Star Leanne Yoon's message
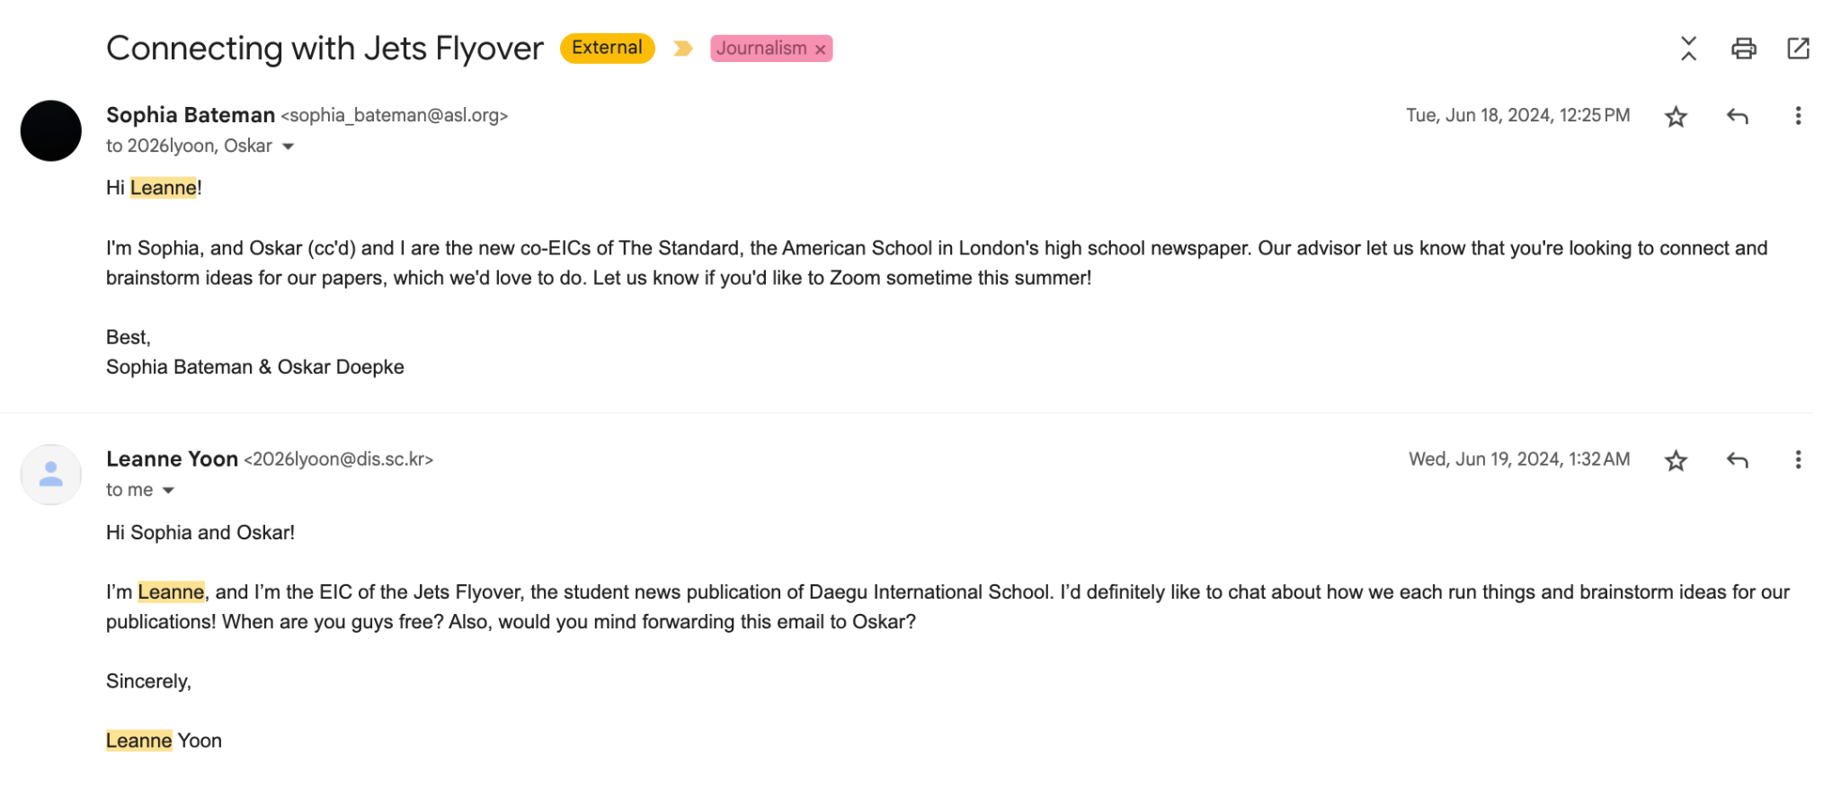The height and width of the screenshot is (800, 1841). coord(1676,461)
